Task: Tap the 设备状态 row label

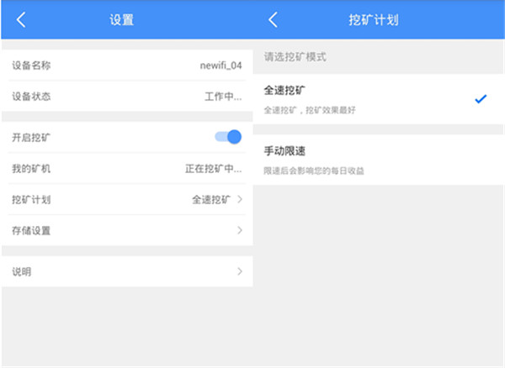Action: coord(31,97)
